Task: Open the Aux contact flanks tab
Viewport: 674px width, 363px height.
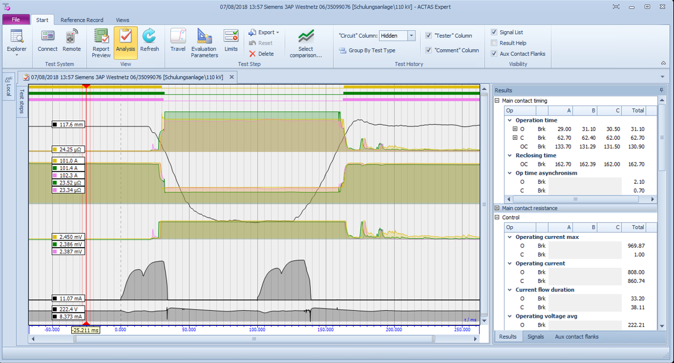Action: click(x=577, y=337)
